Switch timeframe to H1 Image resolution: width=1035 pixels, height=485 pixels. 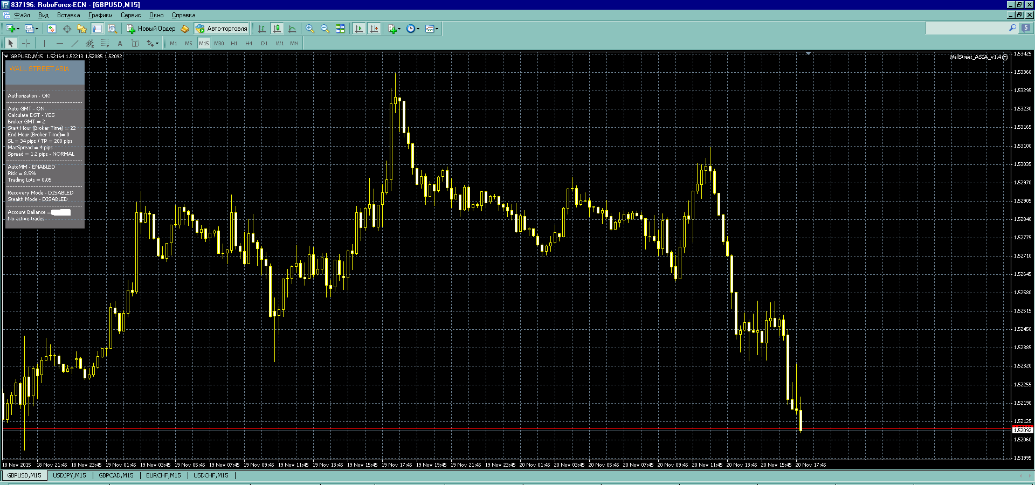coord(234,43)
